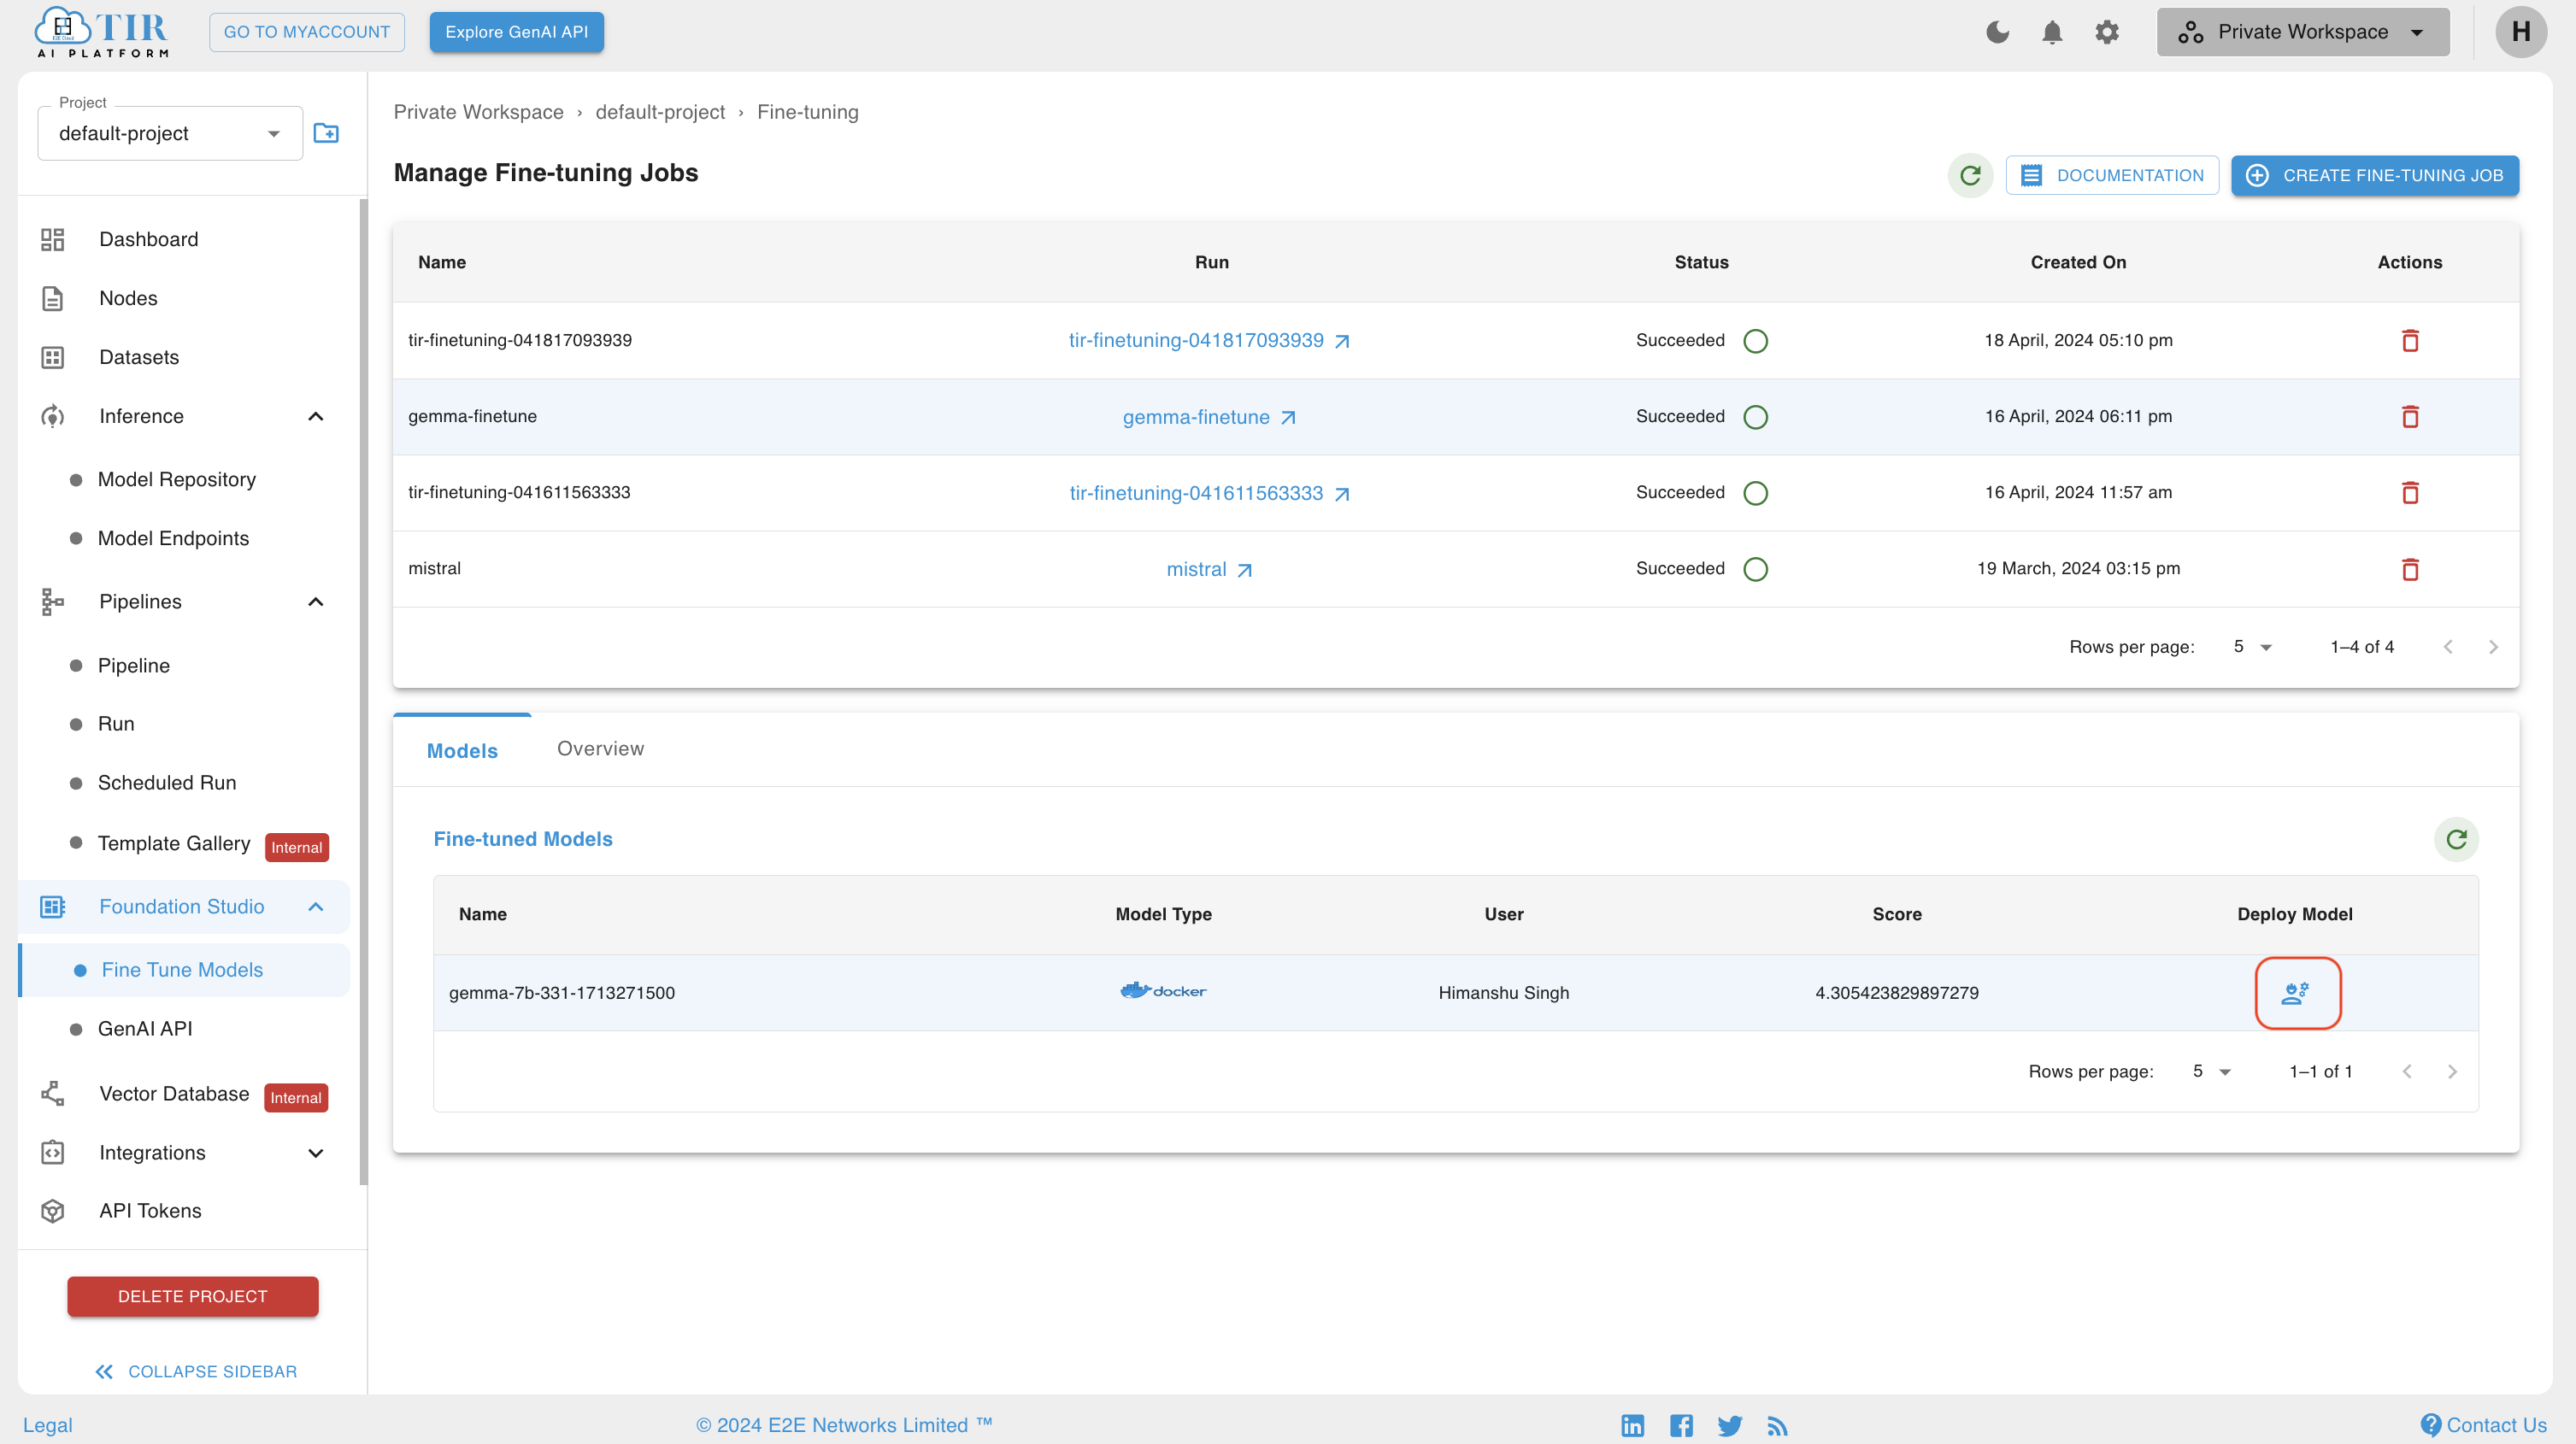The image size is (2576, 1444).
Task: Click the Succeeded status circle for mistral
Action: pos(1755,568)
